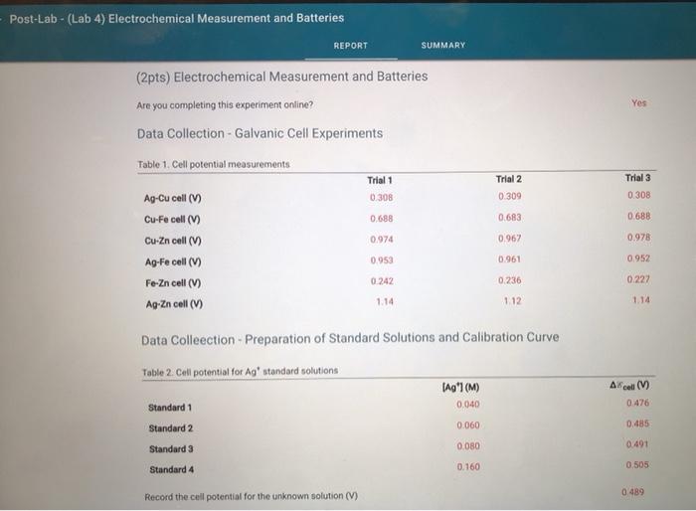Click Ag-Zn Trial 2 value 1.12

click(x=512, y=300)
